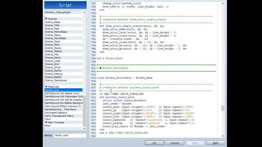Select the Scene_Debug script
262x147 pixels.
(64, 74)
